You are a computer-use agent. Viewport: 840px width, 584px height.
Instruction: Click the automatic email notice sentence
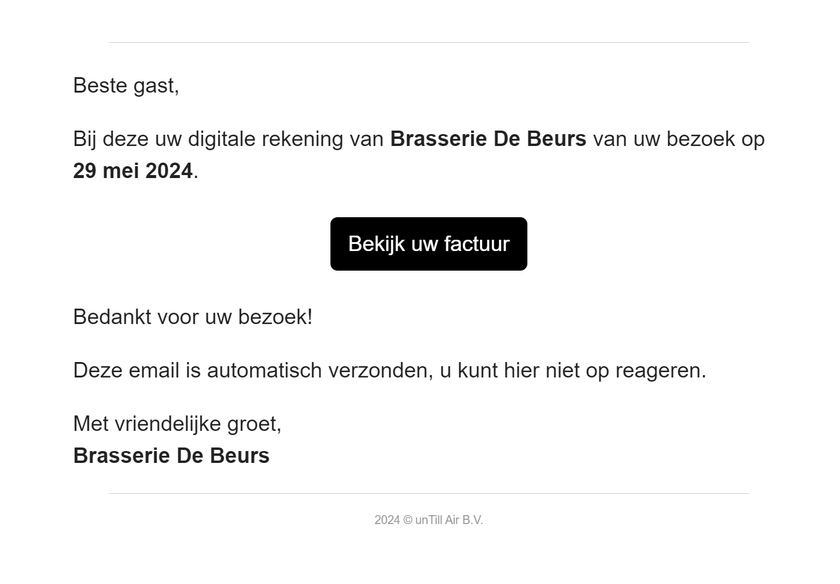coord(389,370)
